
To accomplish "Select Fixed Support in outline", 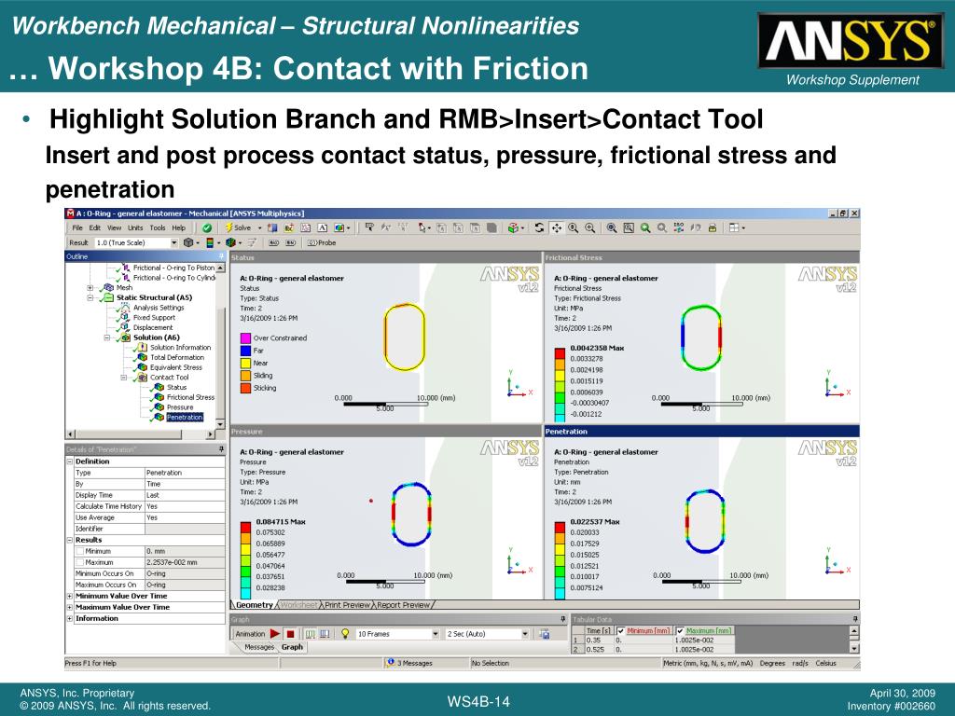I will 154,317.
